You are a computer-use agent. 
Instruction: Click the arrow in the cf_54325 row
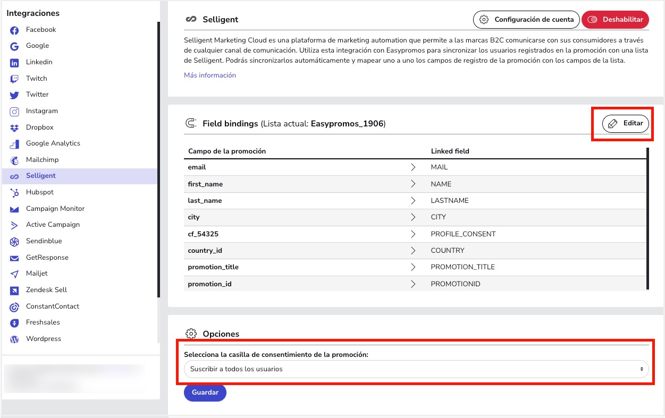coord(413,234)
